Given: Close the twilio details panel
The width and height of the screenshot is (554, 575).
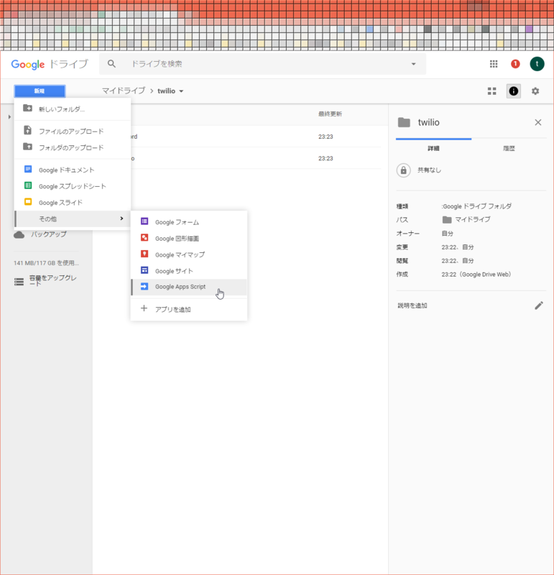Looking at the screenshot, I should coord(538,122).
